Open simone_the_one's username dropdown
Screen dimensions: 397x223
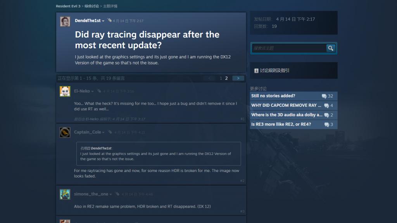click(110, 194)
